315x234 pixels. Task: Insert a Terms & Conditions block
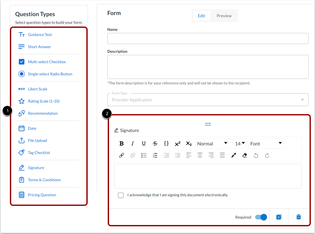point(44,180)
